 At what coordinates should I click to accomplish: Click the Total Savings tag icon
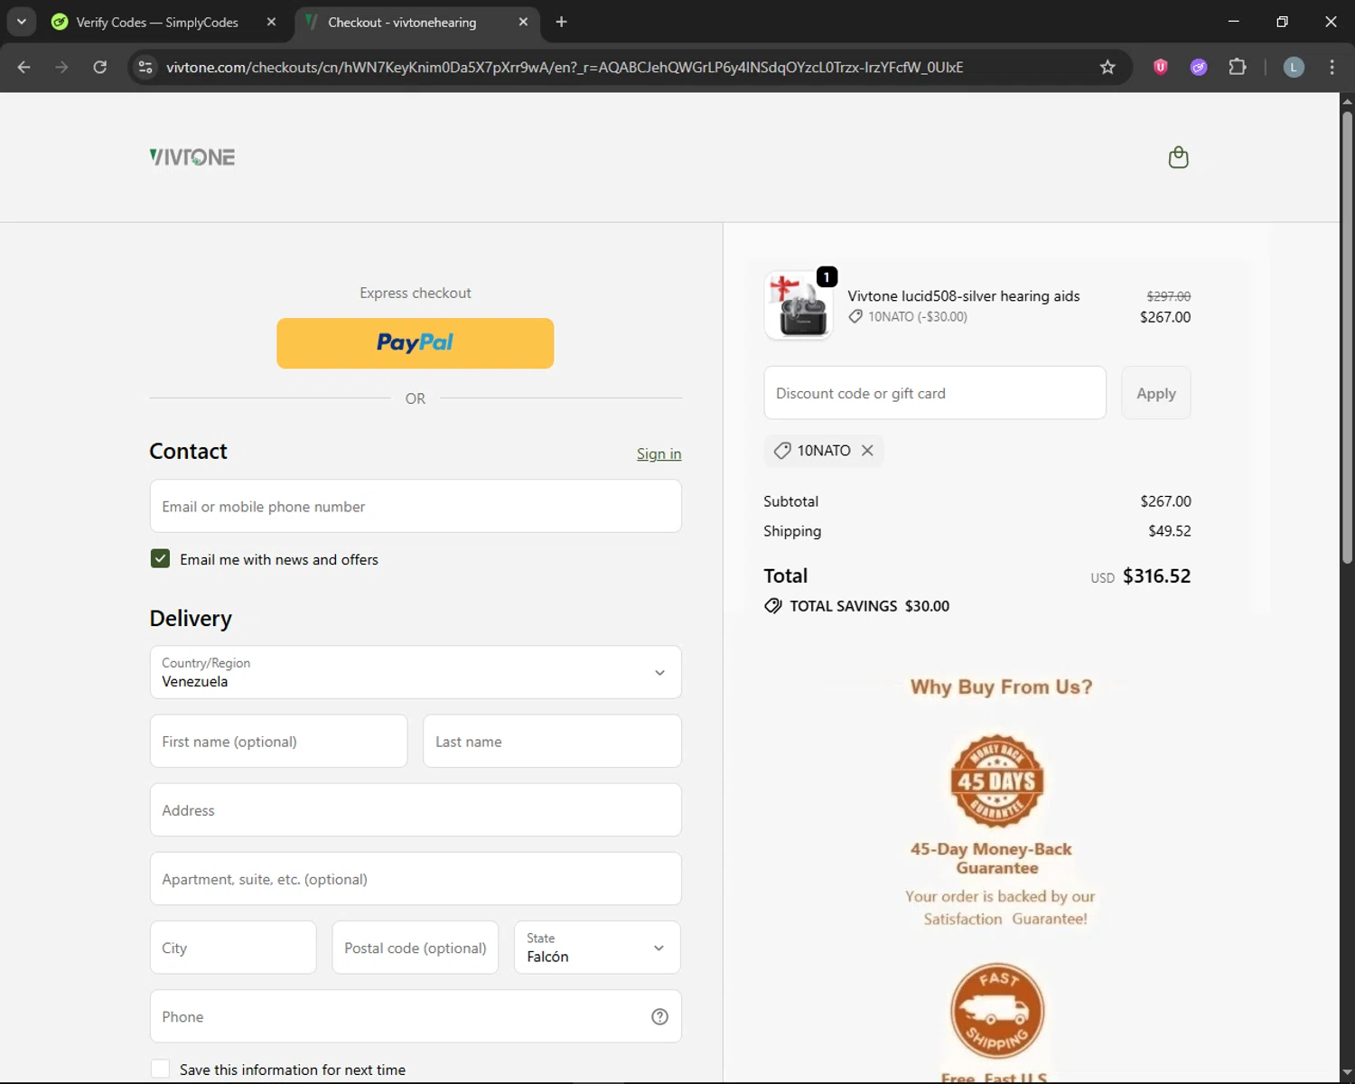(x=773, y=605)
